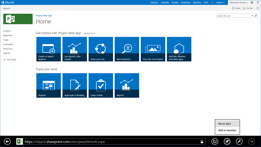
Task: Open the 'Use reports. Gain insight' tile
Action: click(74, 49)
